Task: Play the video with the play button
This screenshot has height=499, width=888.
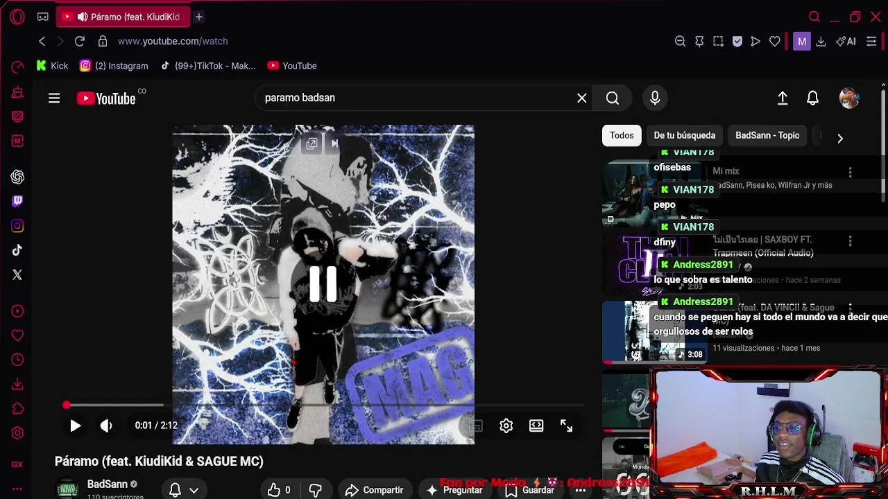Action: [x=76, y=426]
